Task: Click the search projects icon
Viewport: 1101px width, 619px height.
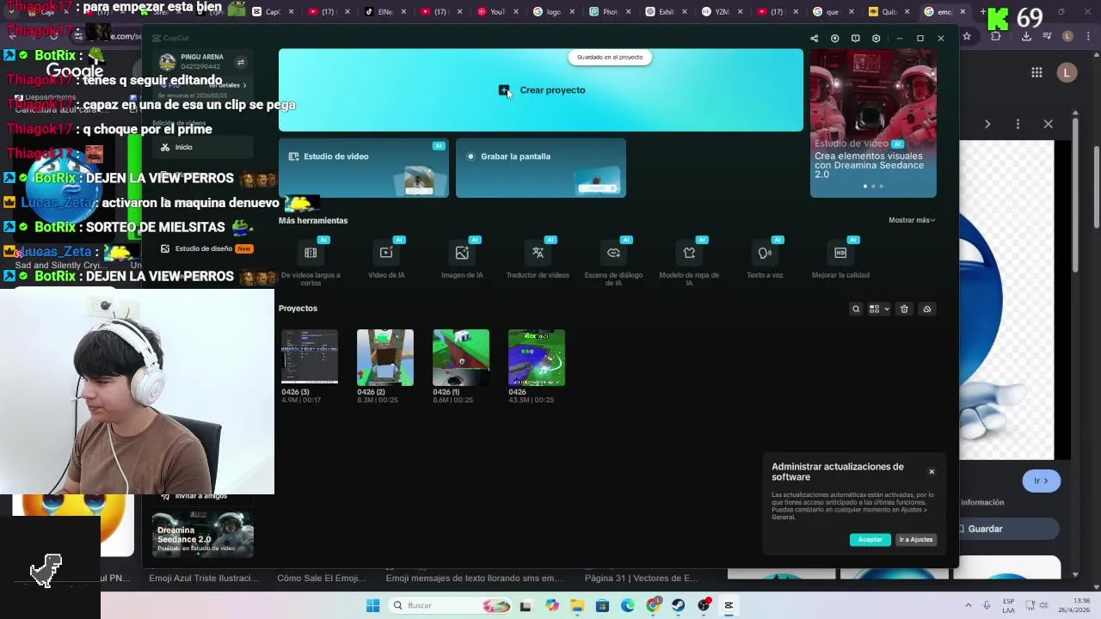Action: (x=856, y=309)
